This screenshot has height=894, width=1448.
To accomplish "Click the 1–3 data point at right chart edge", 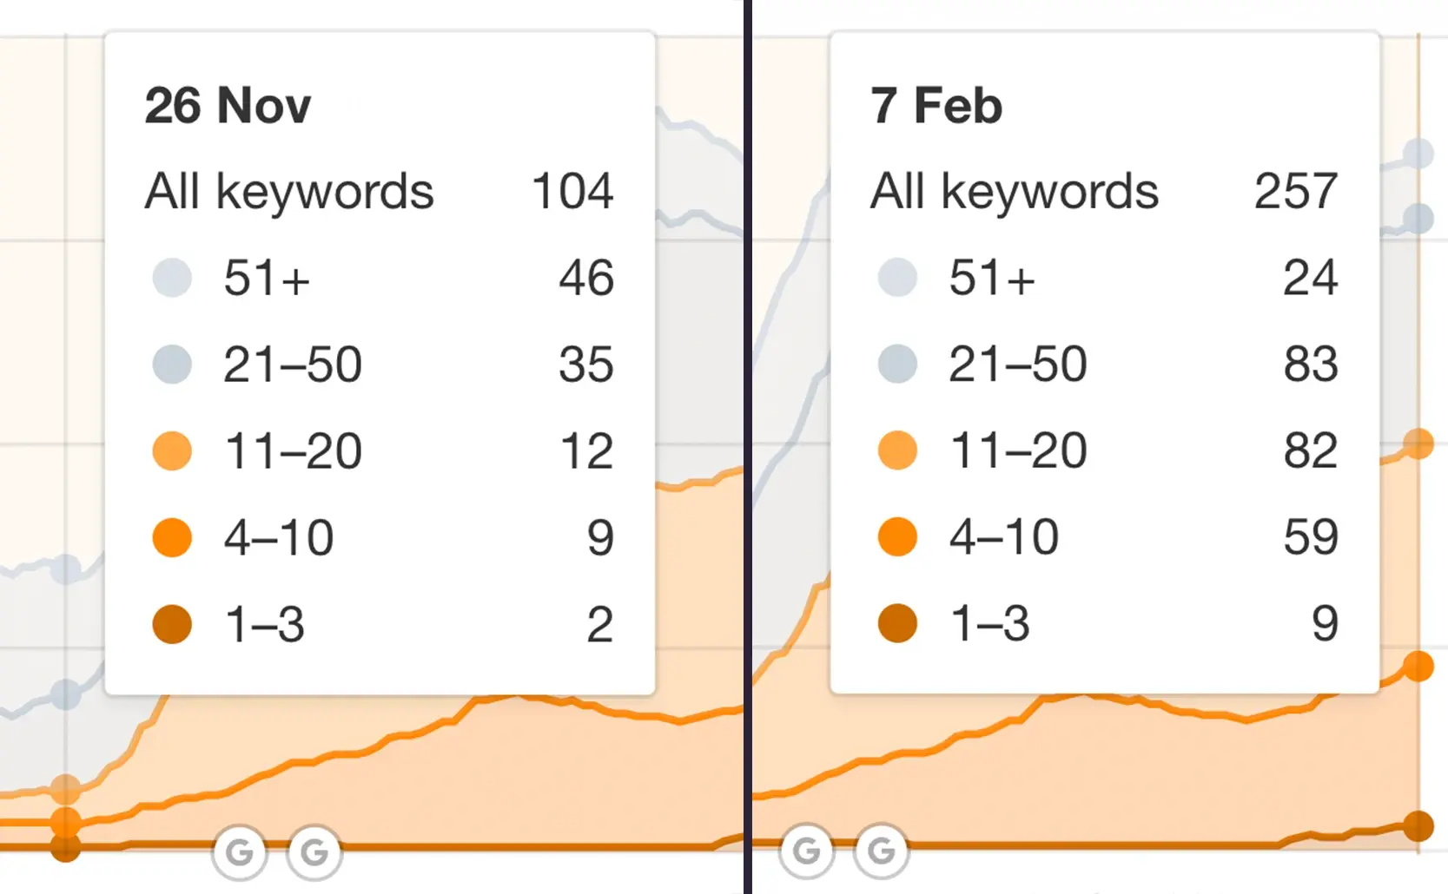I will click(1418, 825).
